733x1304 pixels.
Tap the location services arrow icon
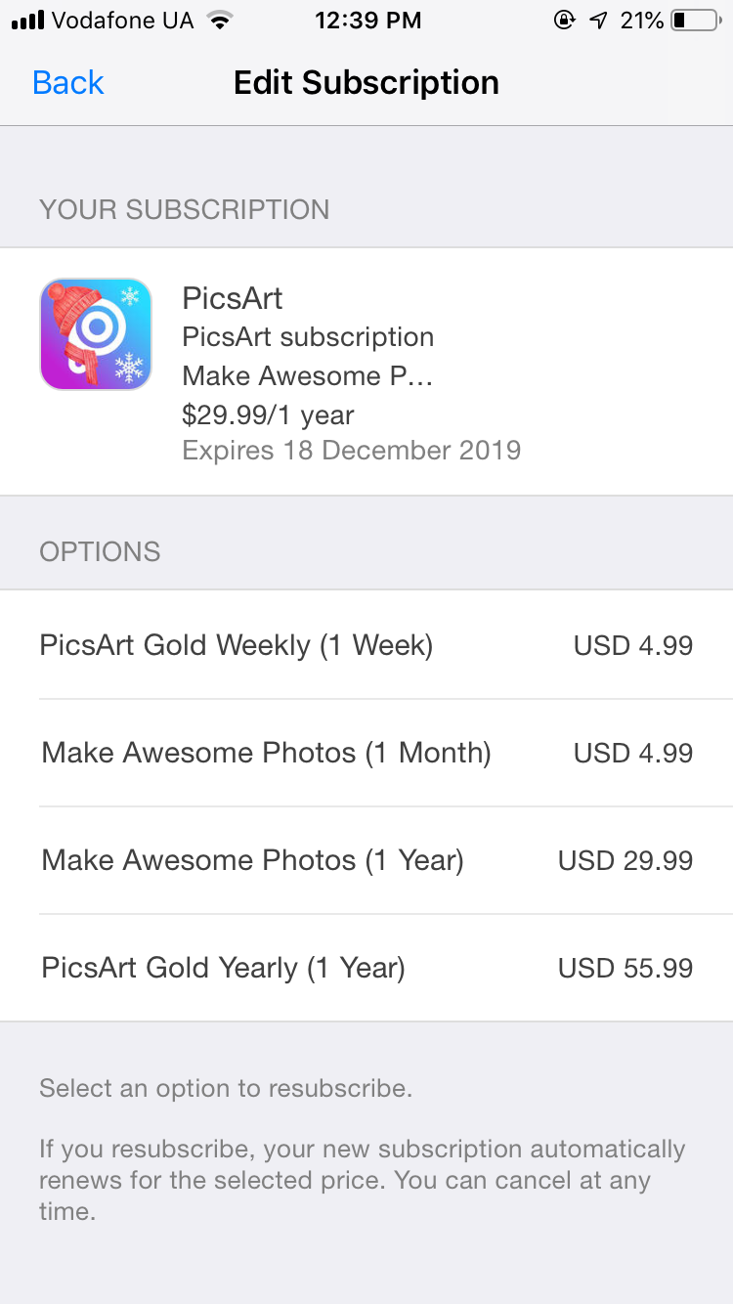point(598,21)
